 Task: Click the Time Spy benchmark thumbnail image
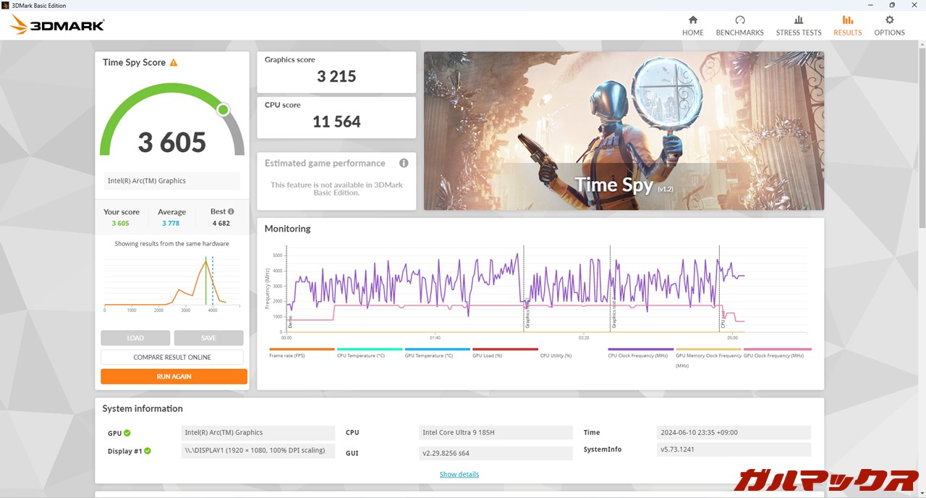coord(624,131)
